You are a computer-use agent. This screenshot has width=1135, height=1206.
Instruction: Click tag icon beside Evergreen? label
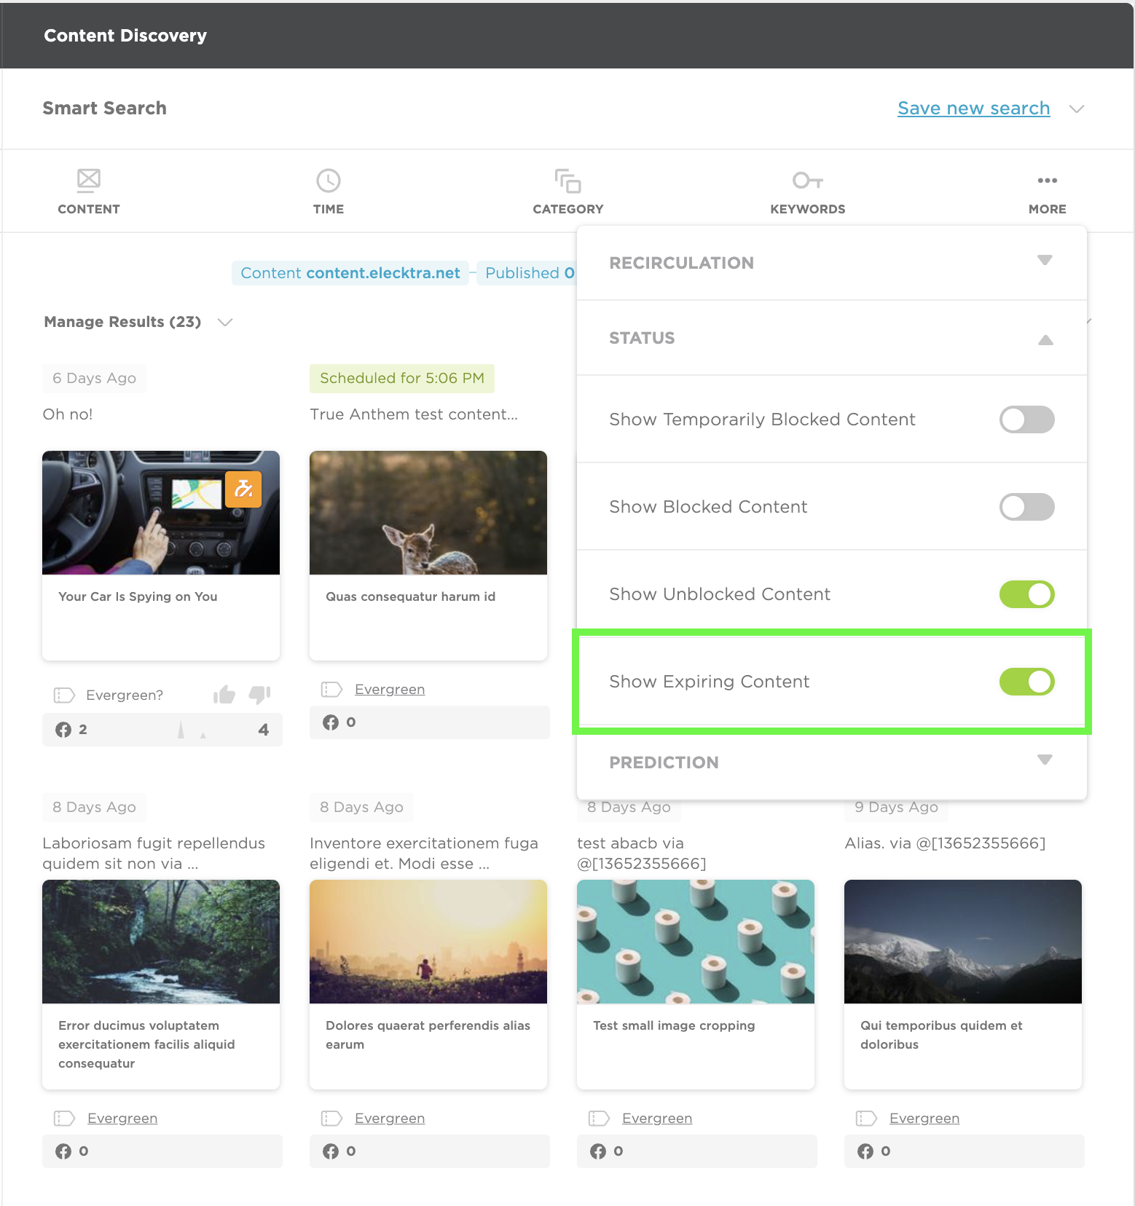tap(64, 695)
